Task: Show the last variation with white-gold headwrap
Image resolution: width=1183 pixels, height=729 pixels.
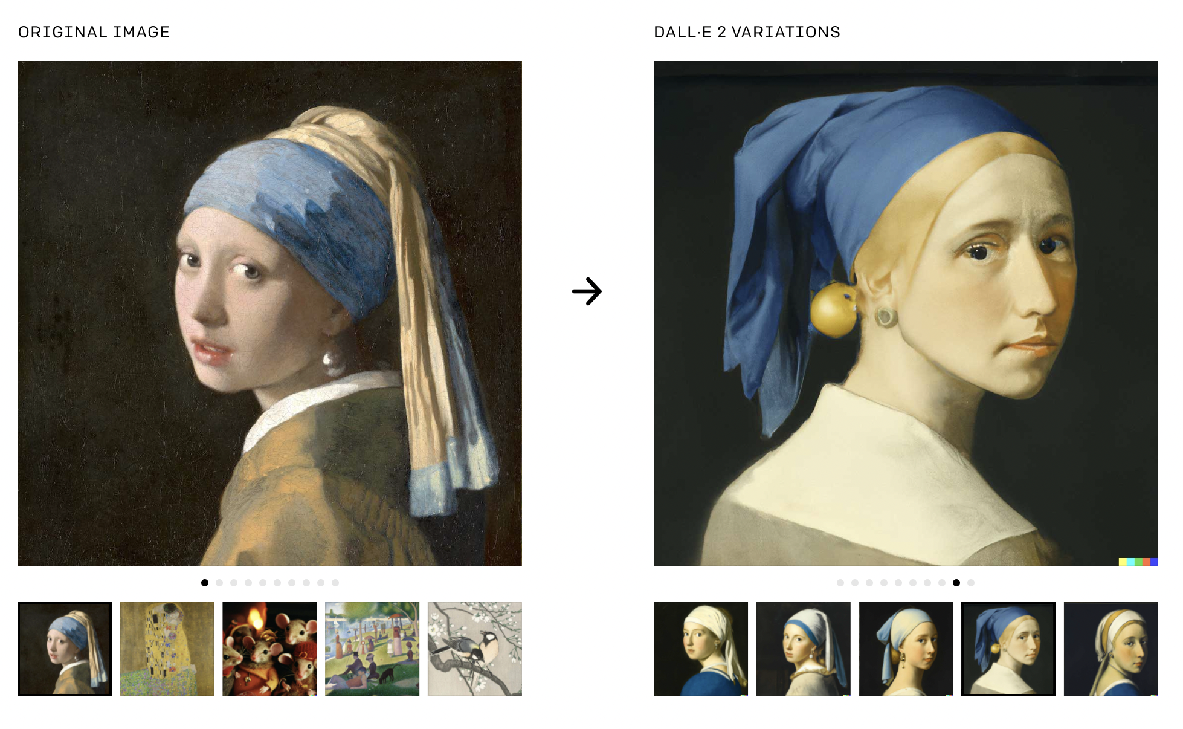Action: click(x=1111, y=649)
